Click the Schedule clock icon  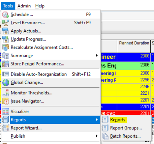5,15
